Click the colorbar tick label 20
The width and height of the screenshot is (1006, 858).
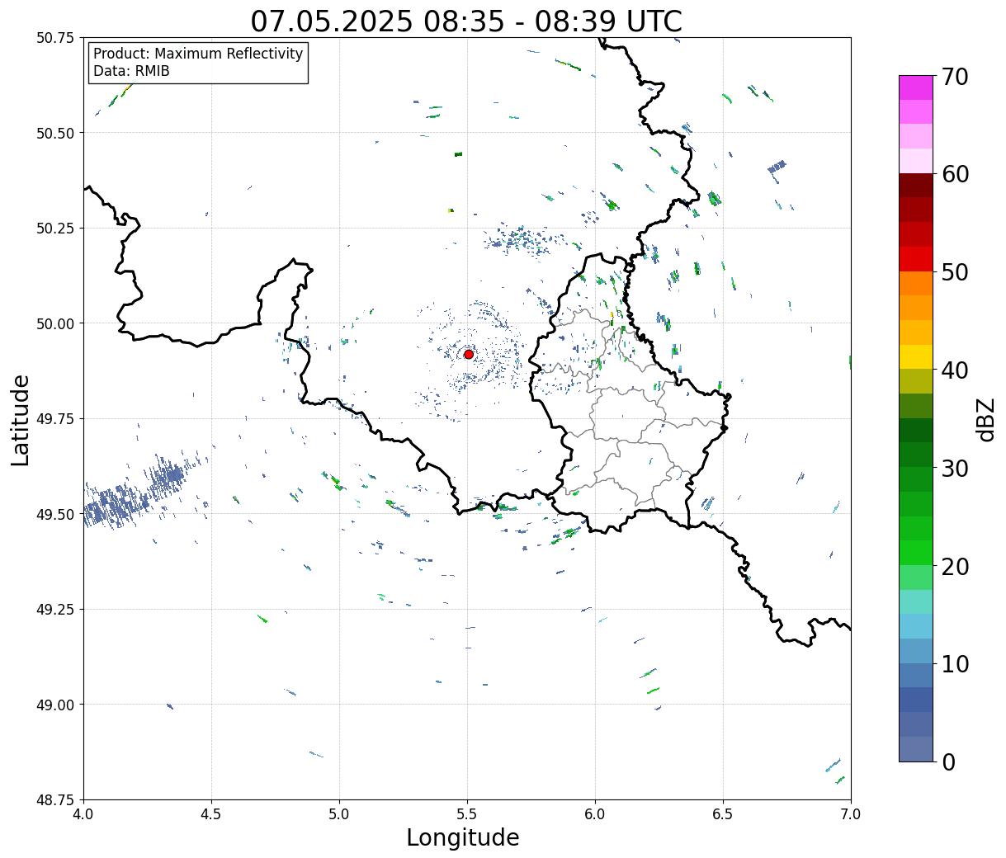coord(955,566)
